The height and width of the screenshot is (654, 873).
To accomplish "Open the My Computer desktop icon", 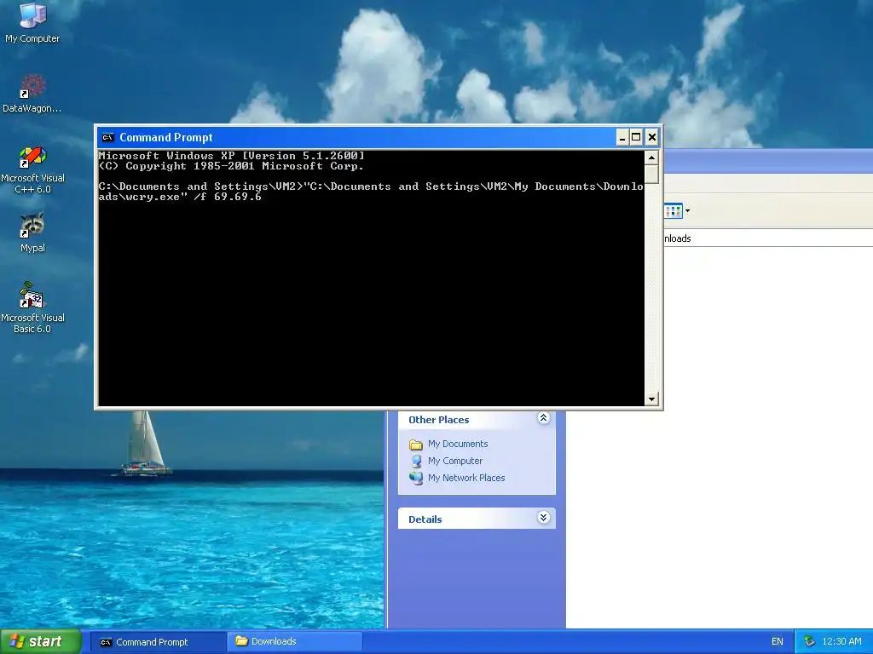I will [32, 22].
